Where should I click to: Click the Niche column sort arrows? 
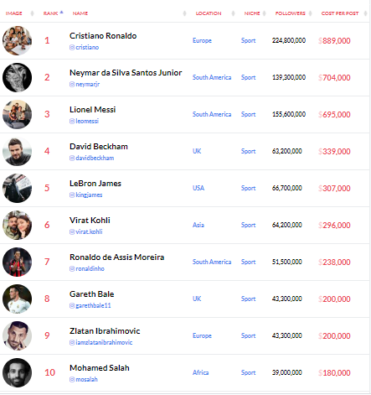tap(264, 13)
